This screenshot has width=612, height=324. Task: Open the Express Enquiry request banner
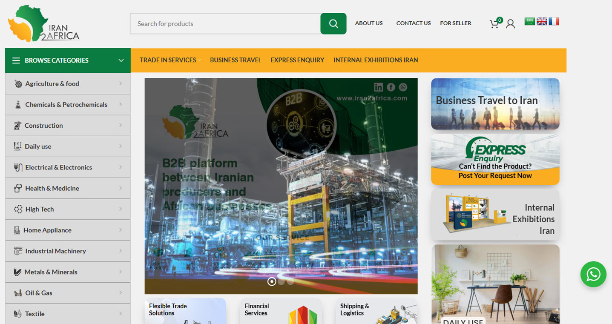tap(495, 160)
